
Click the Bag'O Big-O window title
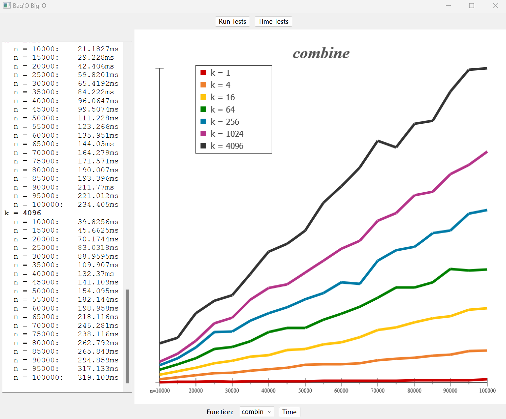[29, 6]
